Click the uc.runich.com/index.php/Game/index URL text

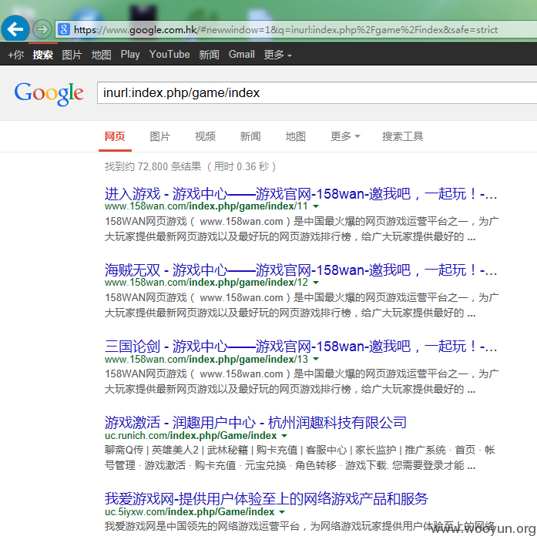pos(191,435)
